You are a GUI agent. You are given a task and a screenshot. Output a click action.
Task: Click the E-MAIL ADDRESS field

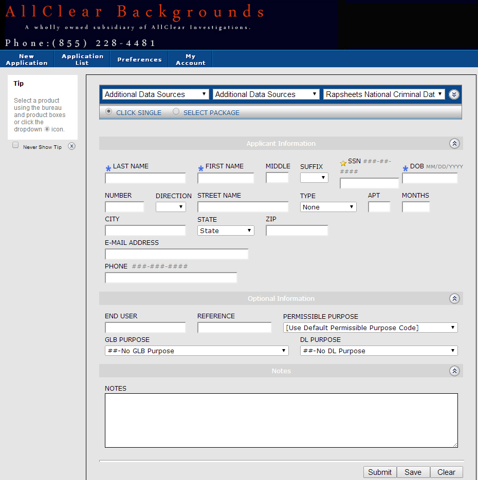176,254
